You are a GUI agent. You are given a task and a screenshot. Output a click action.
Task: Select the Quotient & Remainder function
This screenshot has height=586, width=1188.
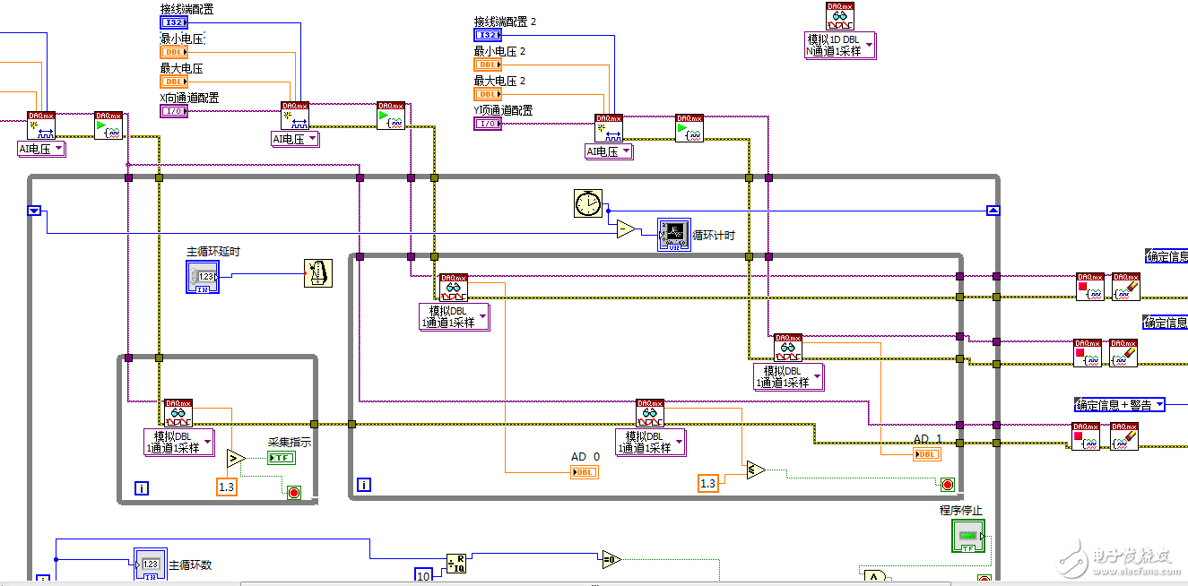[457, 562]
